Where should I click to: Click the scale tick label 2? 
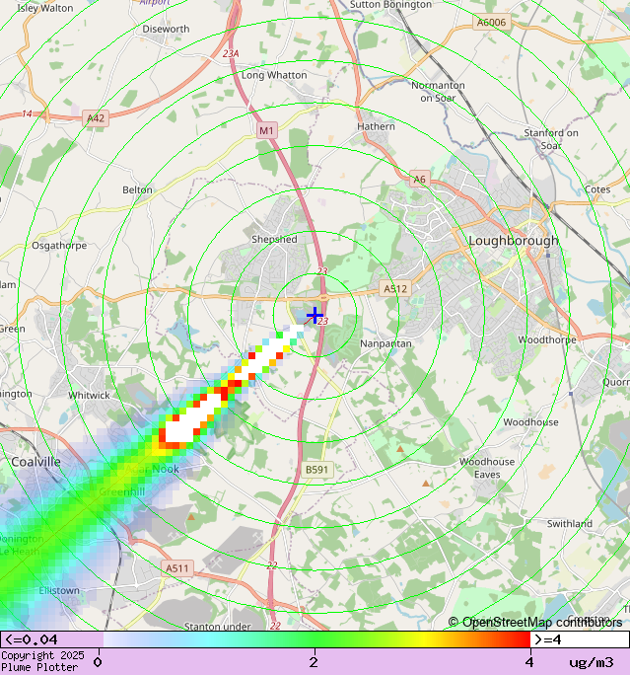point(314,662)
